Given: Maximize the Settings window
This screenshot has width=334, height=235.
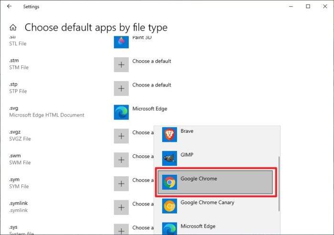Looking at the screenshot, I should (x=308, y=6).
